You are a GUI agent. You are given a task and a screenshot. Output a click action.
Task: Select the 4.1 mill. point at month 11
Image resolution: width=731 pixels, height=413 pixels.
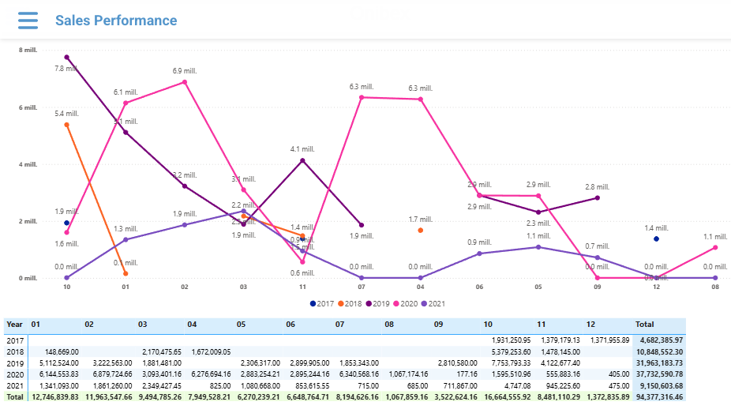302,160
